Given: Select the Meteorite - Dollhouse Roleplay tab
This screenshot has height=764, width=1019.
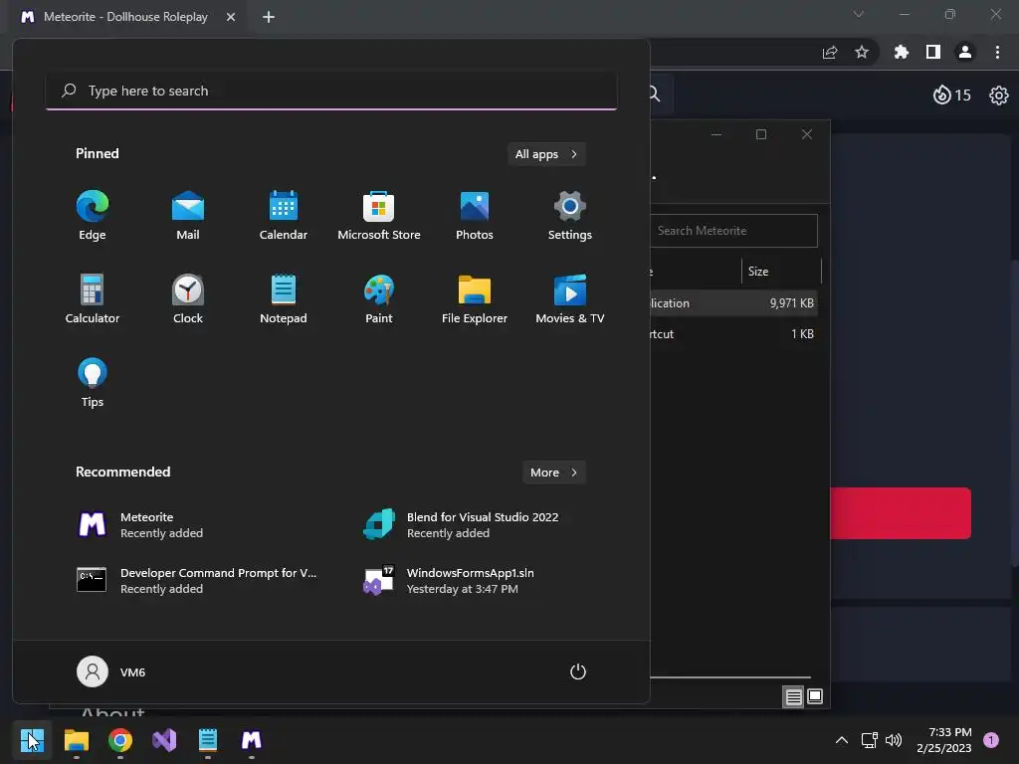Looking at the screenshot, I should [x=124, y=17].
